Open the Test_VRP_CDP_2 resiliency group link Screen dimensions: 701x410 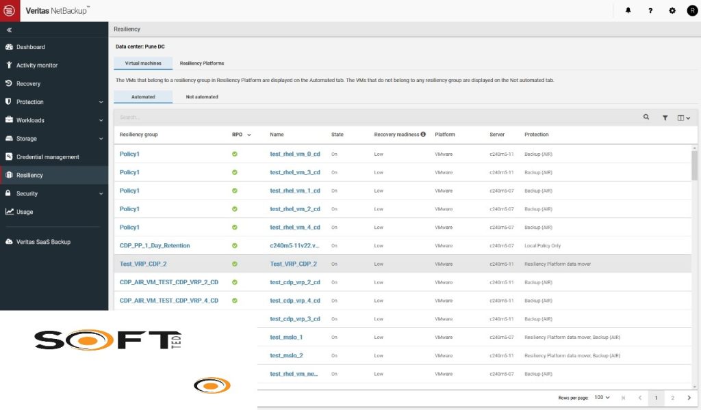143,264
